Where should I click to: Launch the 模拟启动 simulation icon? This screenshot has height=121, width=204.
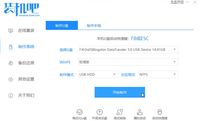click(x=140, y=112)
